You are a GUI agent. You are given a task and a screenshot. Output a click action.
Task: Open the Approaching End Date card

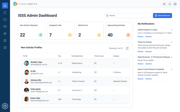coord(119,31)
